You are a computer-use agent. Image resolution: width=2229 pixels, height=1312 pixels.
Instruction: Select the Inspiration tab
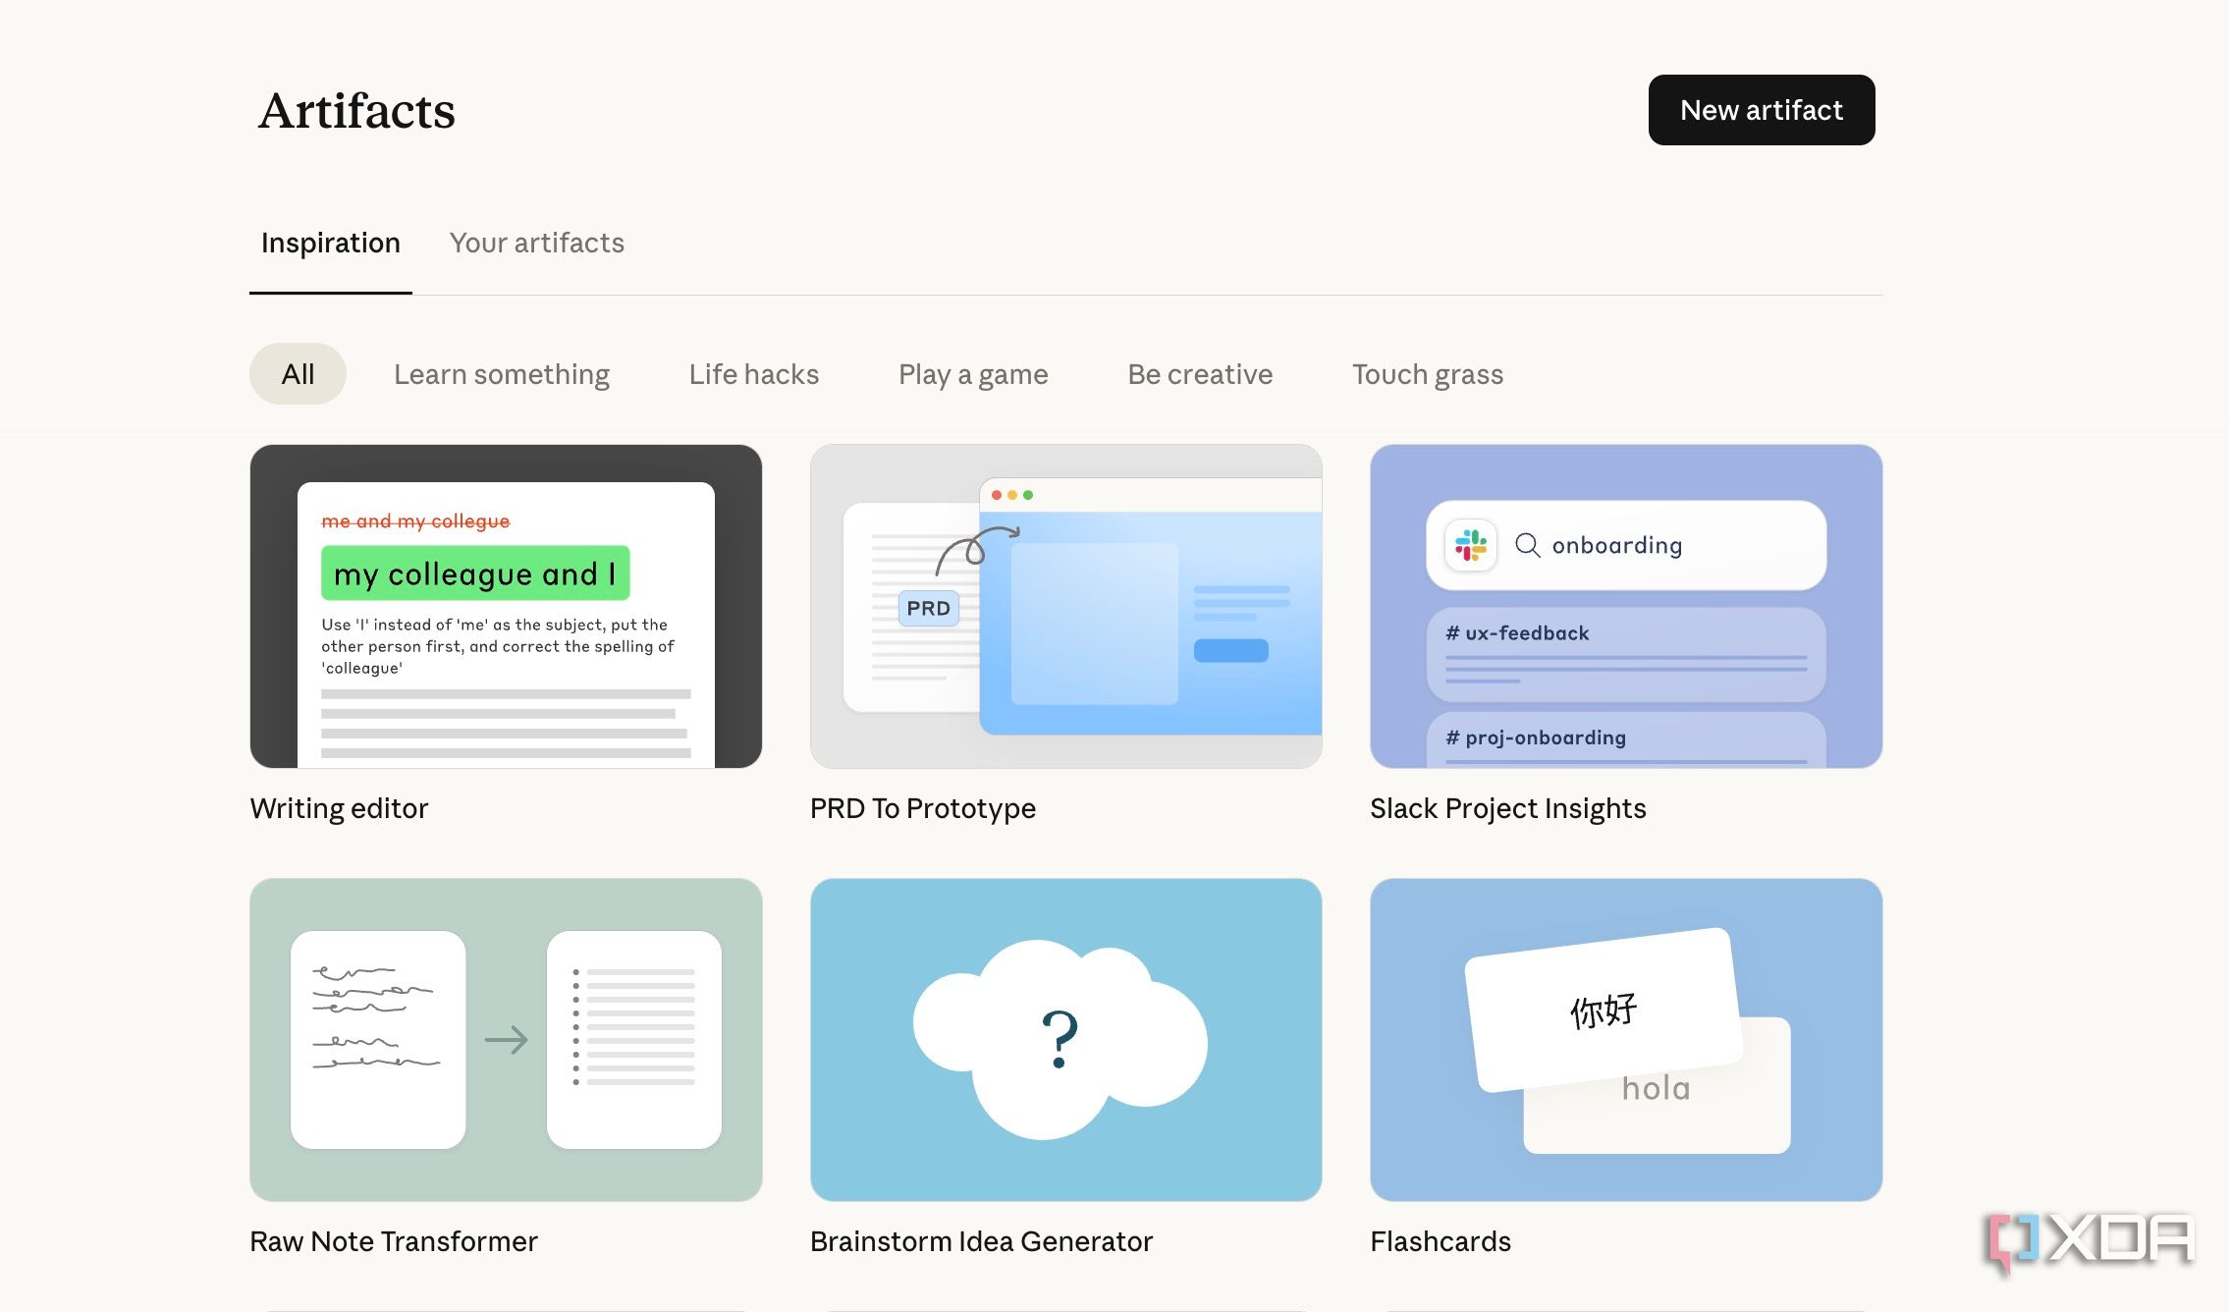point(331,243)
